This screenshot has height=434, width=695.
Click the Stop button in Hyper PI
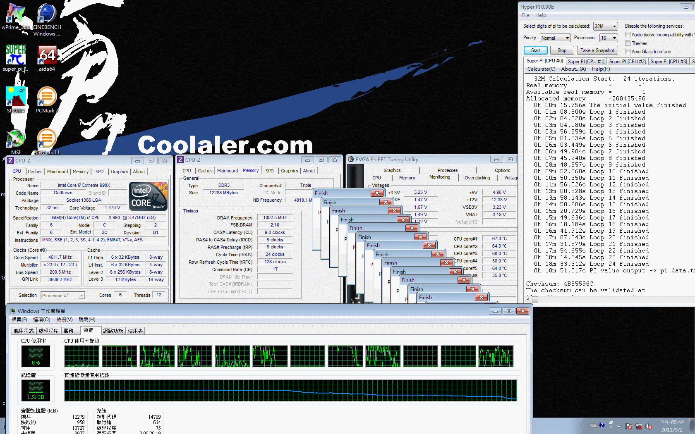click(x=562, y=50)
